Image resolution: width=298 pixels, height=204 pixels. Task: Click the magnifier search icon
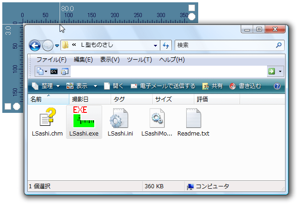point(279,45)
